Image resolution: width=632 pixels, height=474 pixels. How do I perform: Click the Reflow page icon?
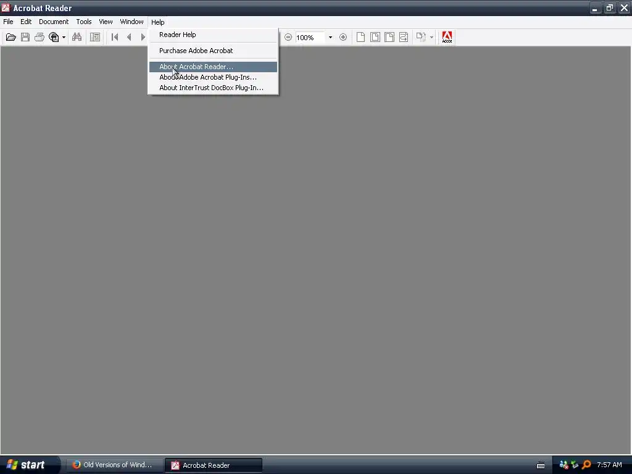[x=404, y=38]
